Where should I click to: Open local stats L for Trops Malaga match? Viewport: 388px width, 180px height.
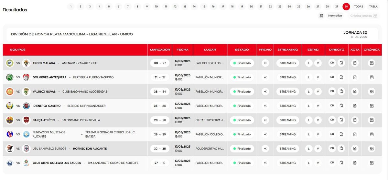[x=309, y=63]
